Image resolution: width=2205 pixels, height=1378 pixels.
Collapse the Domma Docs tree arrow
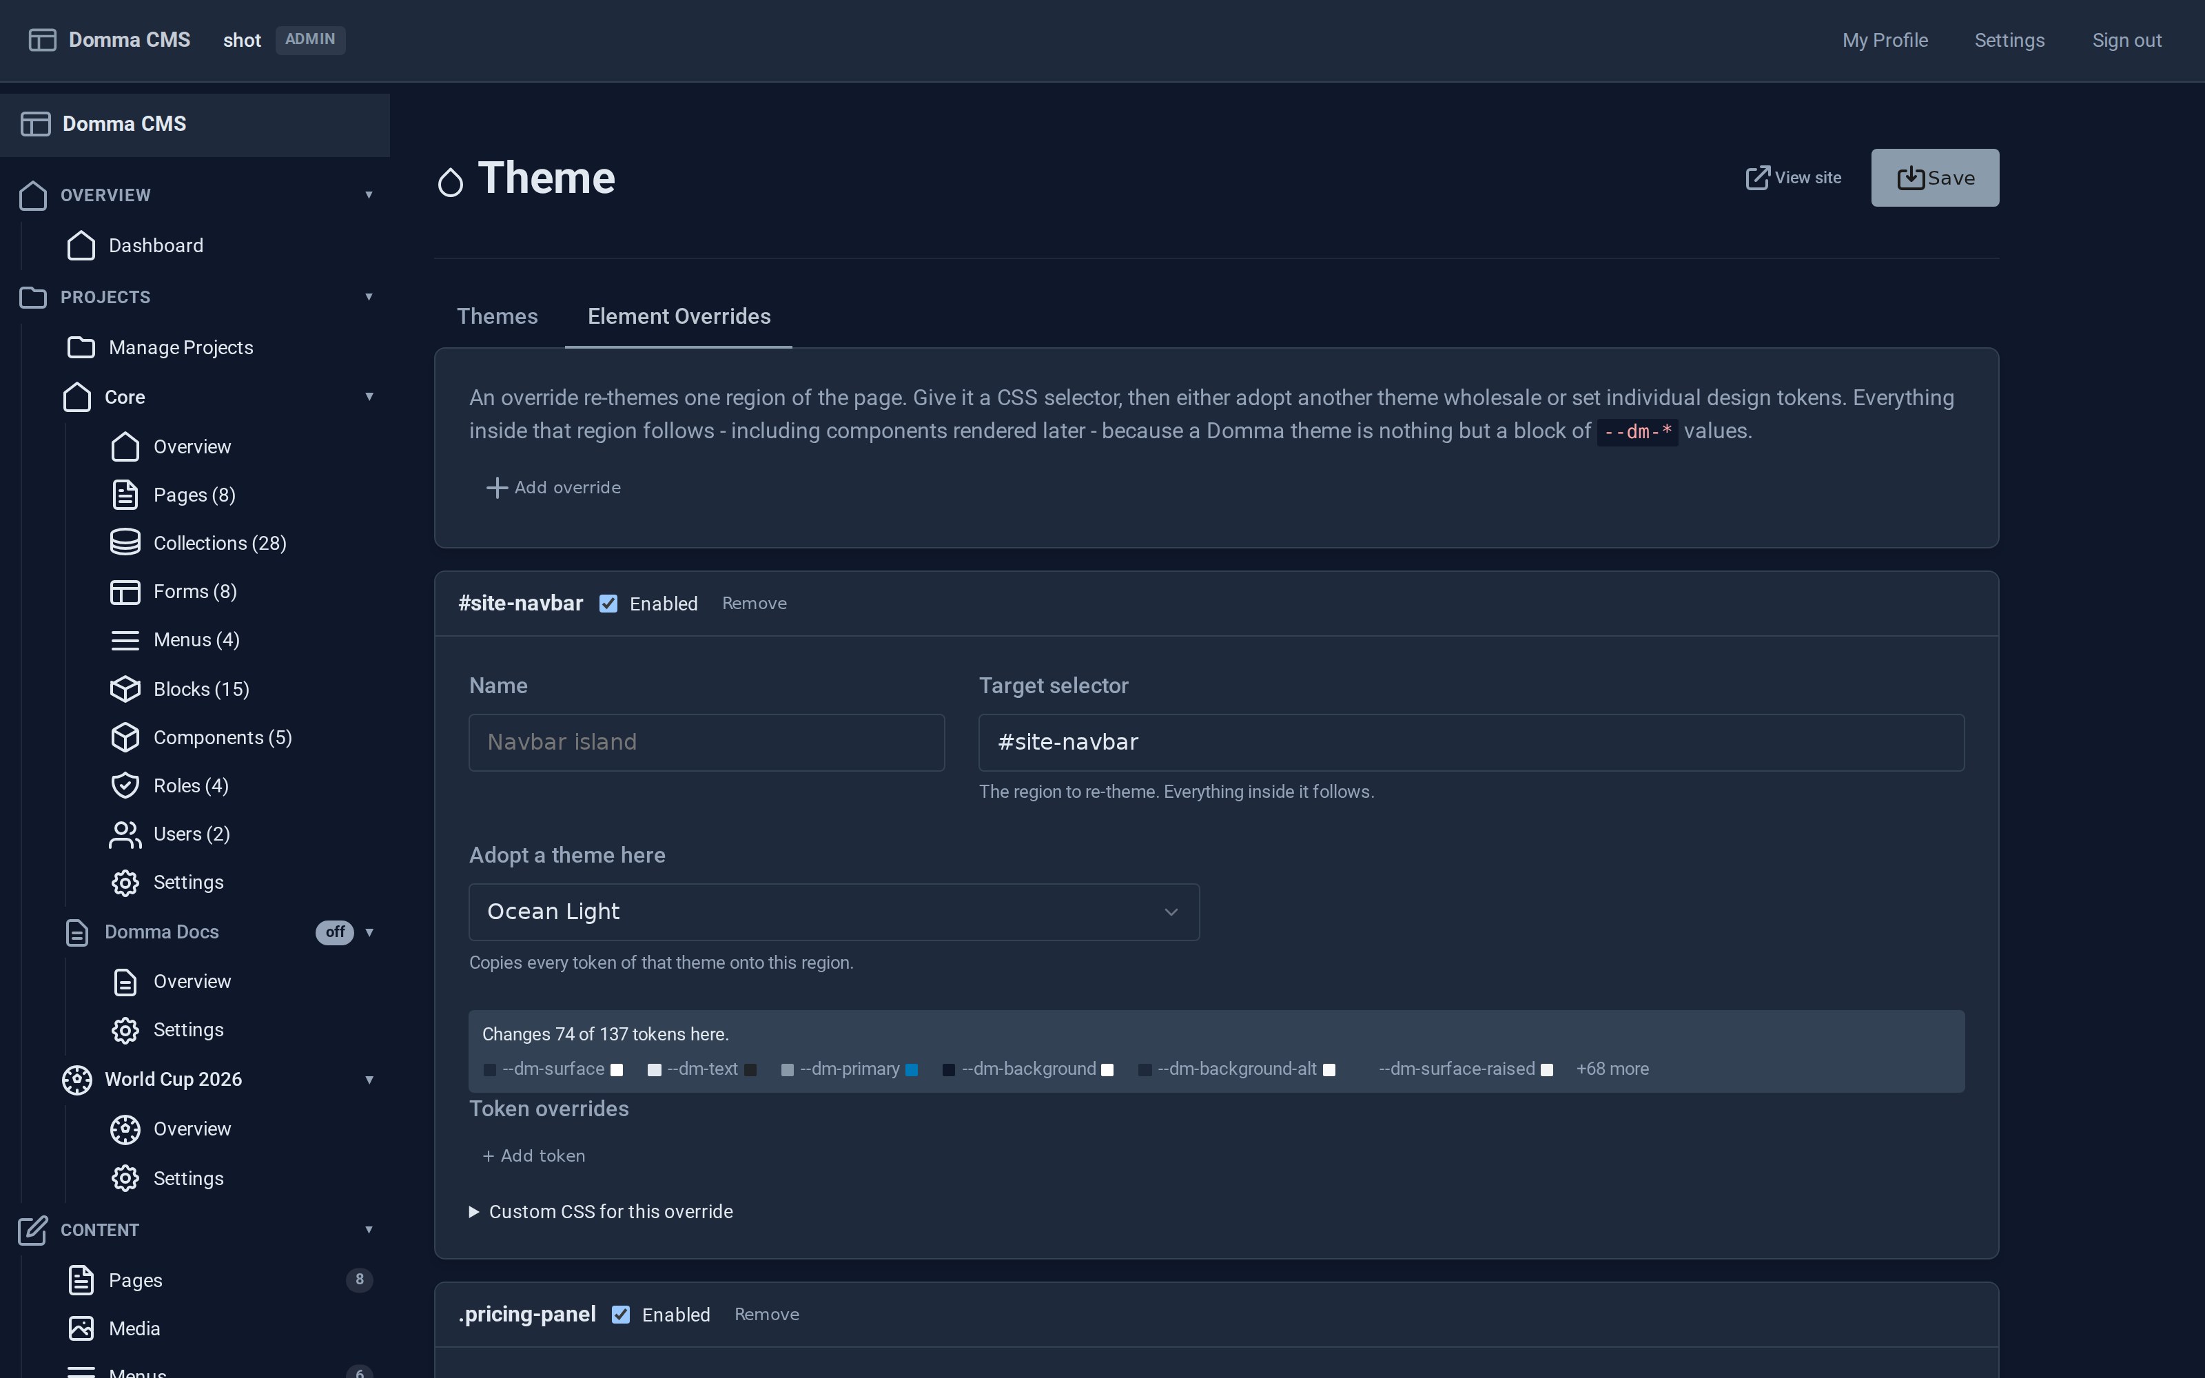point(369,932)
